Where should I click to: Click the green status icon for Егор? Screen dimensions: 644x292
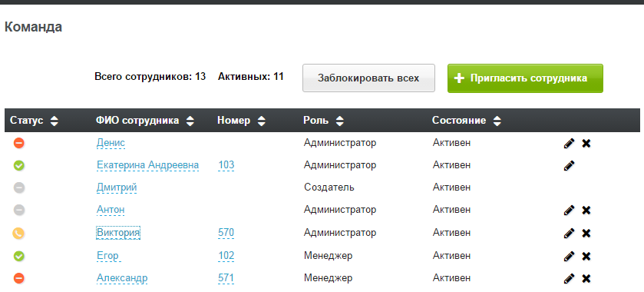click(x=19, y=256)
